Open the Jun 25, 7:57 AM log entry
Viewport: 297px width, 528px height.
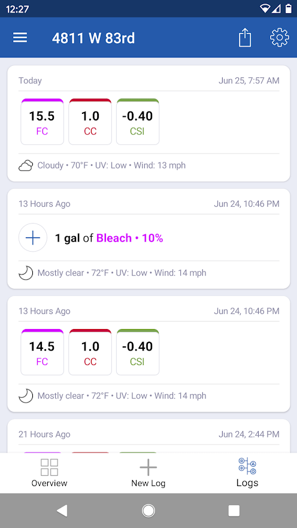click(x=148, y=123)
